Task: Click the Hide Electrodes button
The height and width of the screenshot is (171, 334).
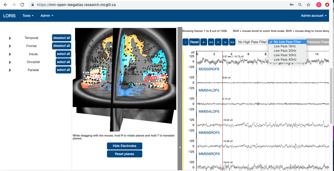Action: click(x=124, y=146)
